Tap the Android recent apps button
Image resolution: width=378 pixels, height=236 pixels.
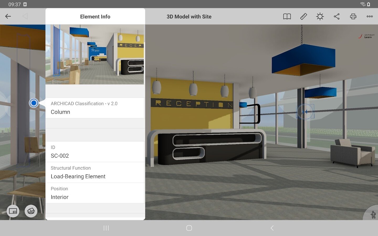pos(106,228)
